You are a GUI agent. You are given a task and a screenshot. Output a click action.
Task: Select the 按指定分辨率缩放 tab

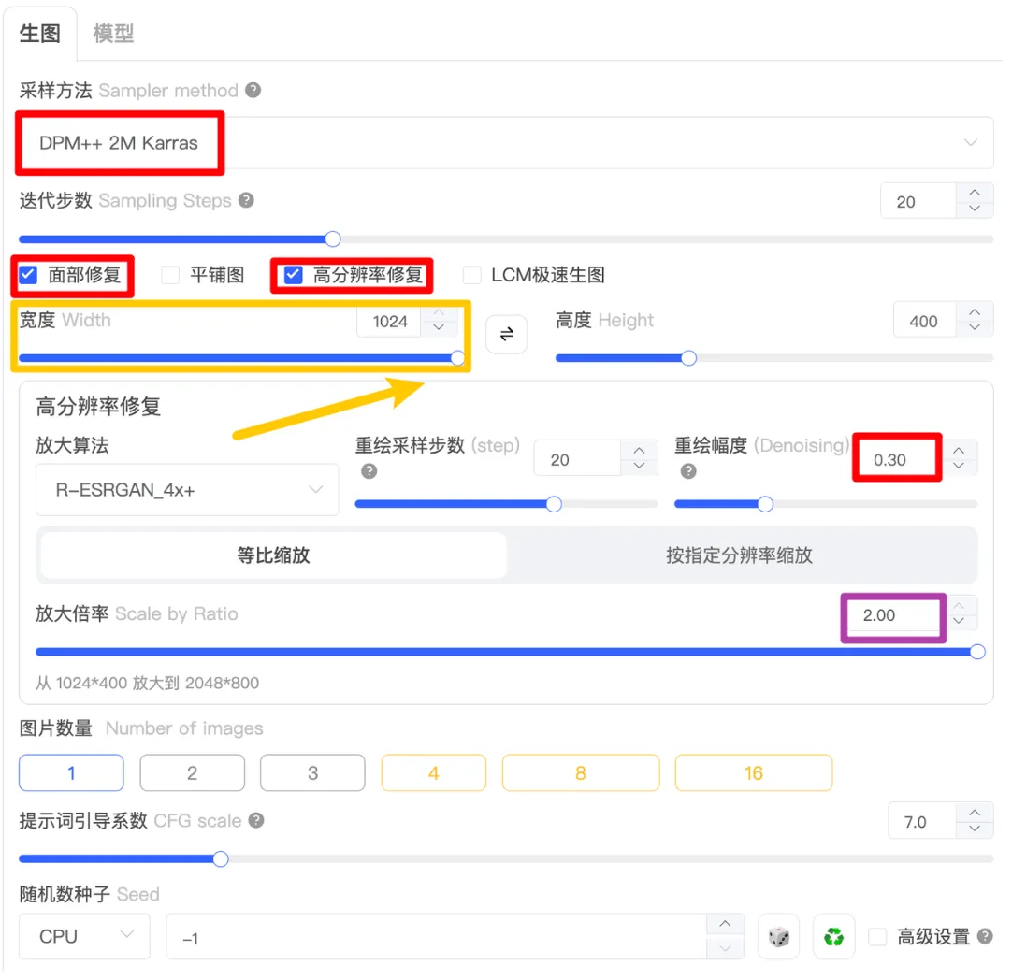[x=739, y=555]
